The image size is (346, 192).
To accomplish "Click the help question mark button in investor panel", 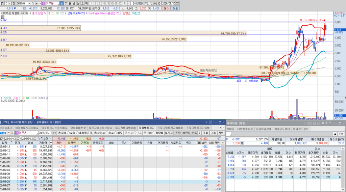I will tap(199, 133).
